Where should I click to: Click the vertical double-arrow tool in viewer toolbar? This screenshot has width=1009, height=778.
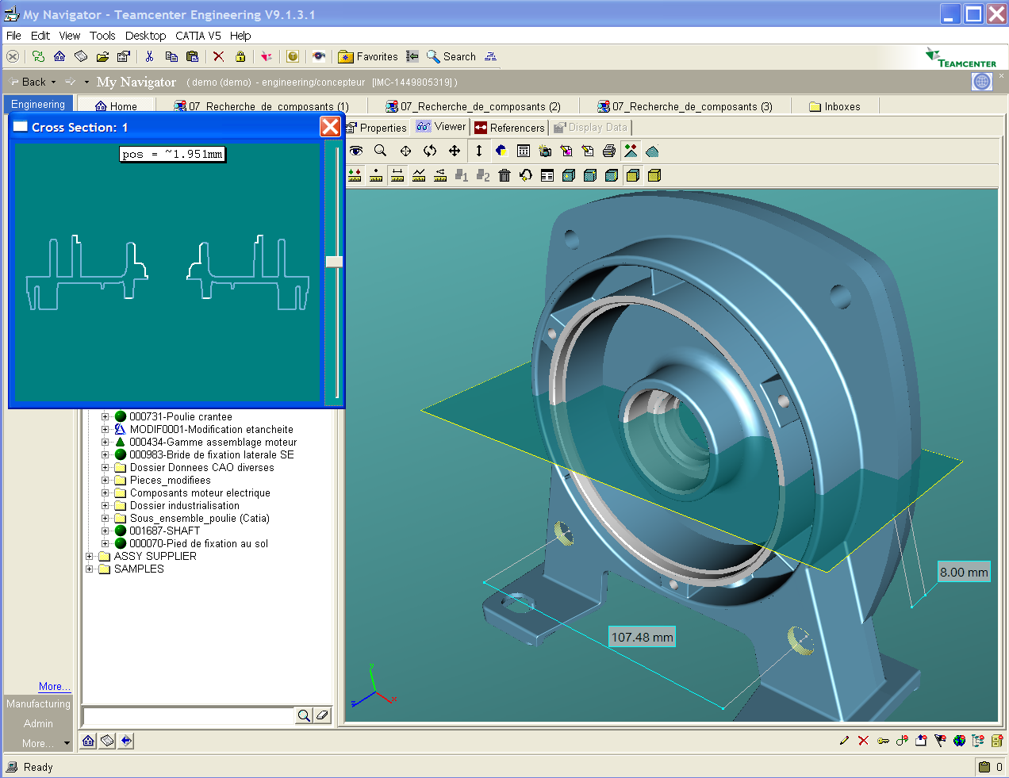pos(479,151)
